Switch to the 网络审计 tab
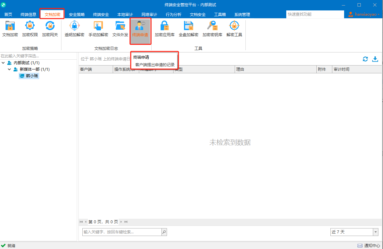The image size is (383, 249). point(149,15)
